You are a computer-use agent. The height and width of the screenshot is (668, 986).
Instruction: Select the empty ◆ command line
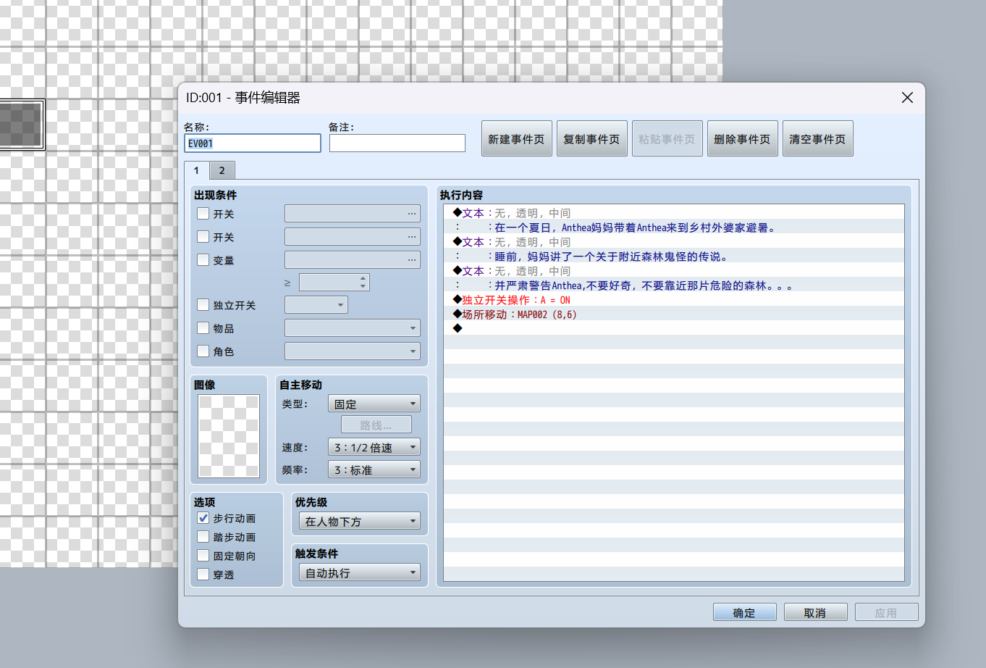(x=674, y=328)
